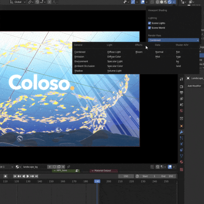Open the Render properties camera tab
The image size is (204, 204).
click(x=182, y=86)
